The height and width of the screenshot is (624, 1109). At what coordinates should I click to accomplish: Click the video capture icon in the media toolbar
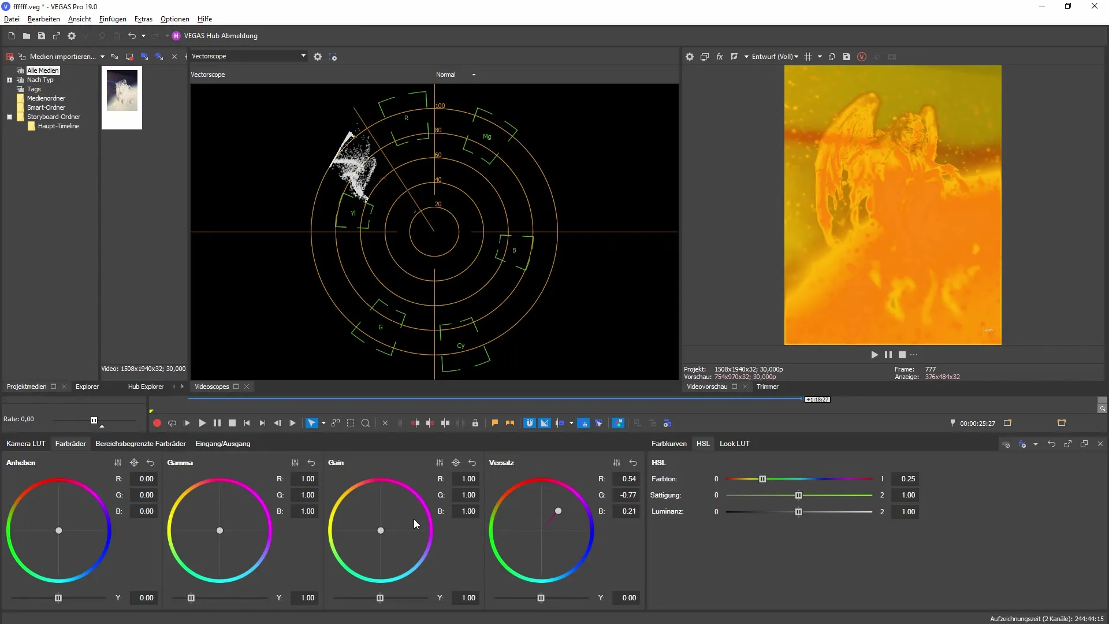(129, 57)
